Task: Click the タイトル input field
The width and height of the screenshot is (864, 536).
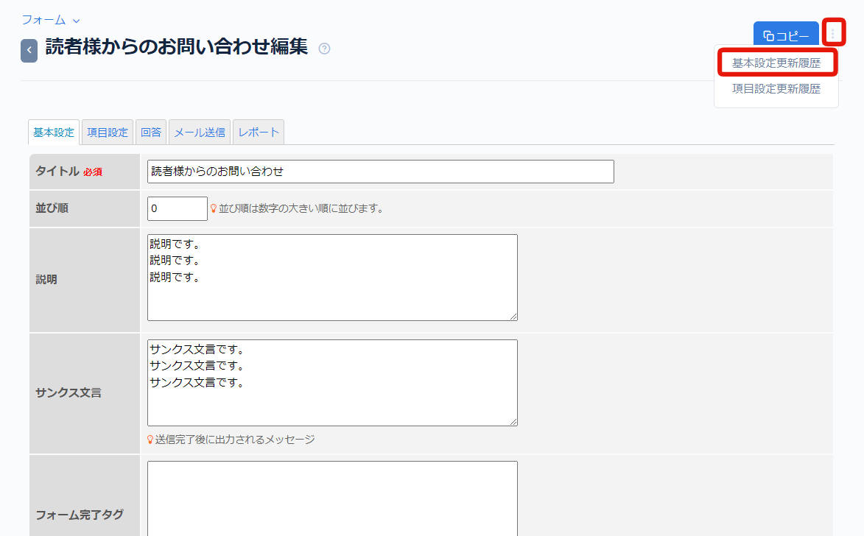Action: click(x=381, y=172)
